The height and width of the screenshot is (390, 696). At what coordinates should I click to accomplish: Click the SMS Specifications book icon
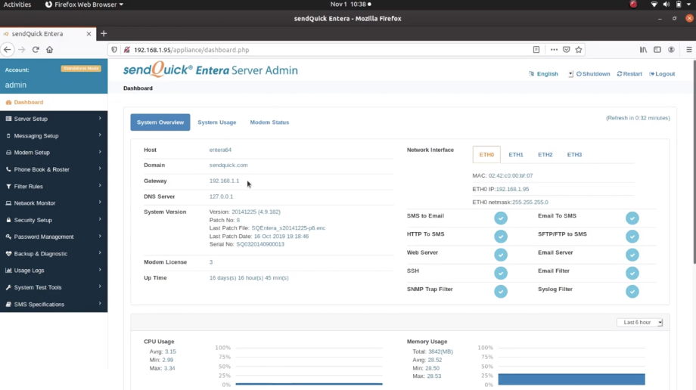(x=8, y=305)
